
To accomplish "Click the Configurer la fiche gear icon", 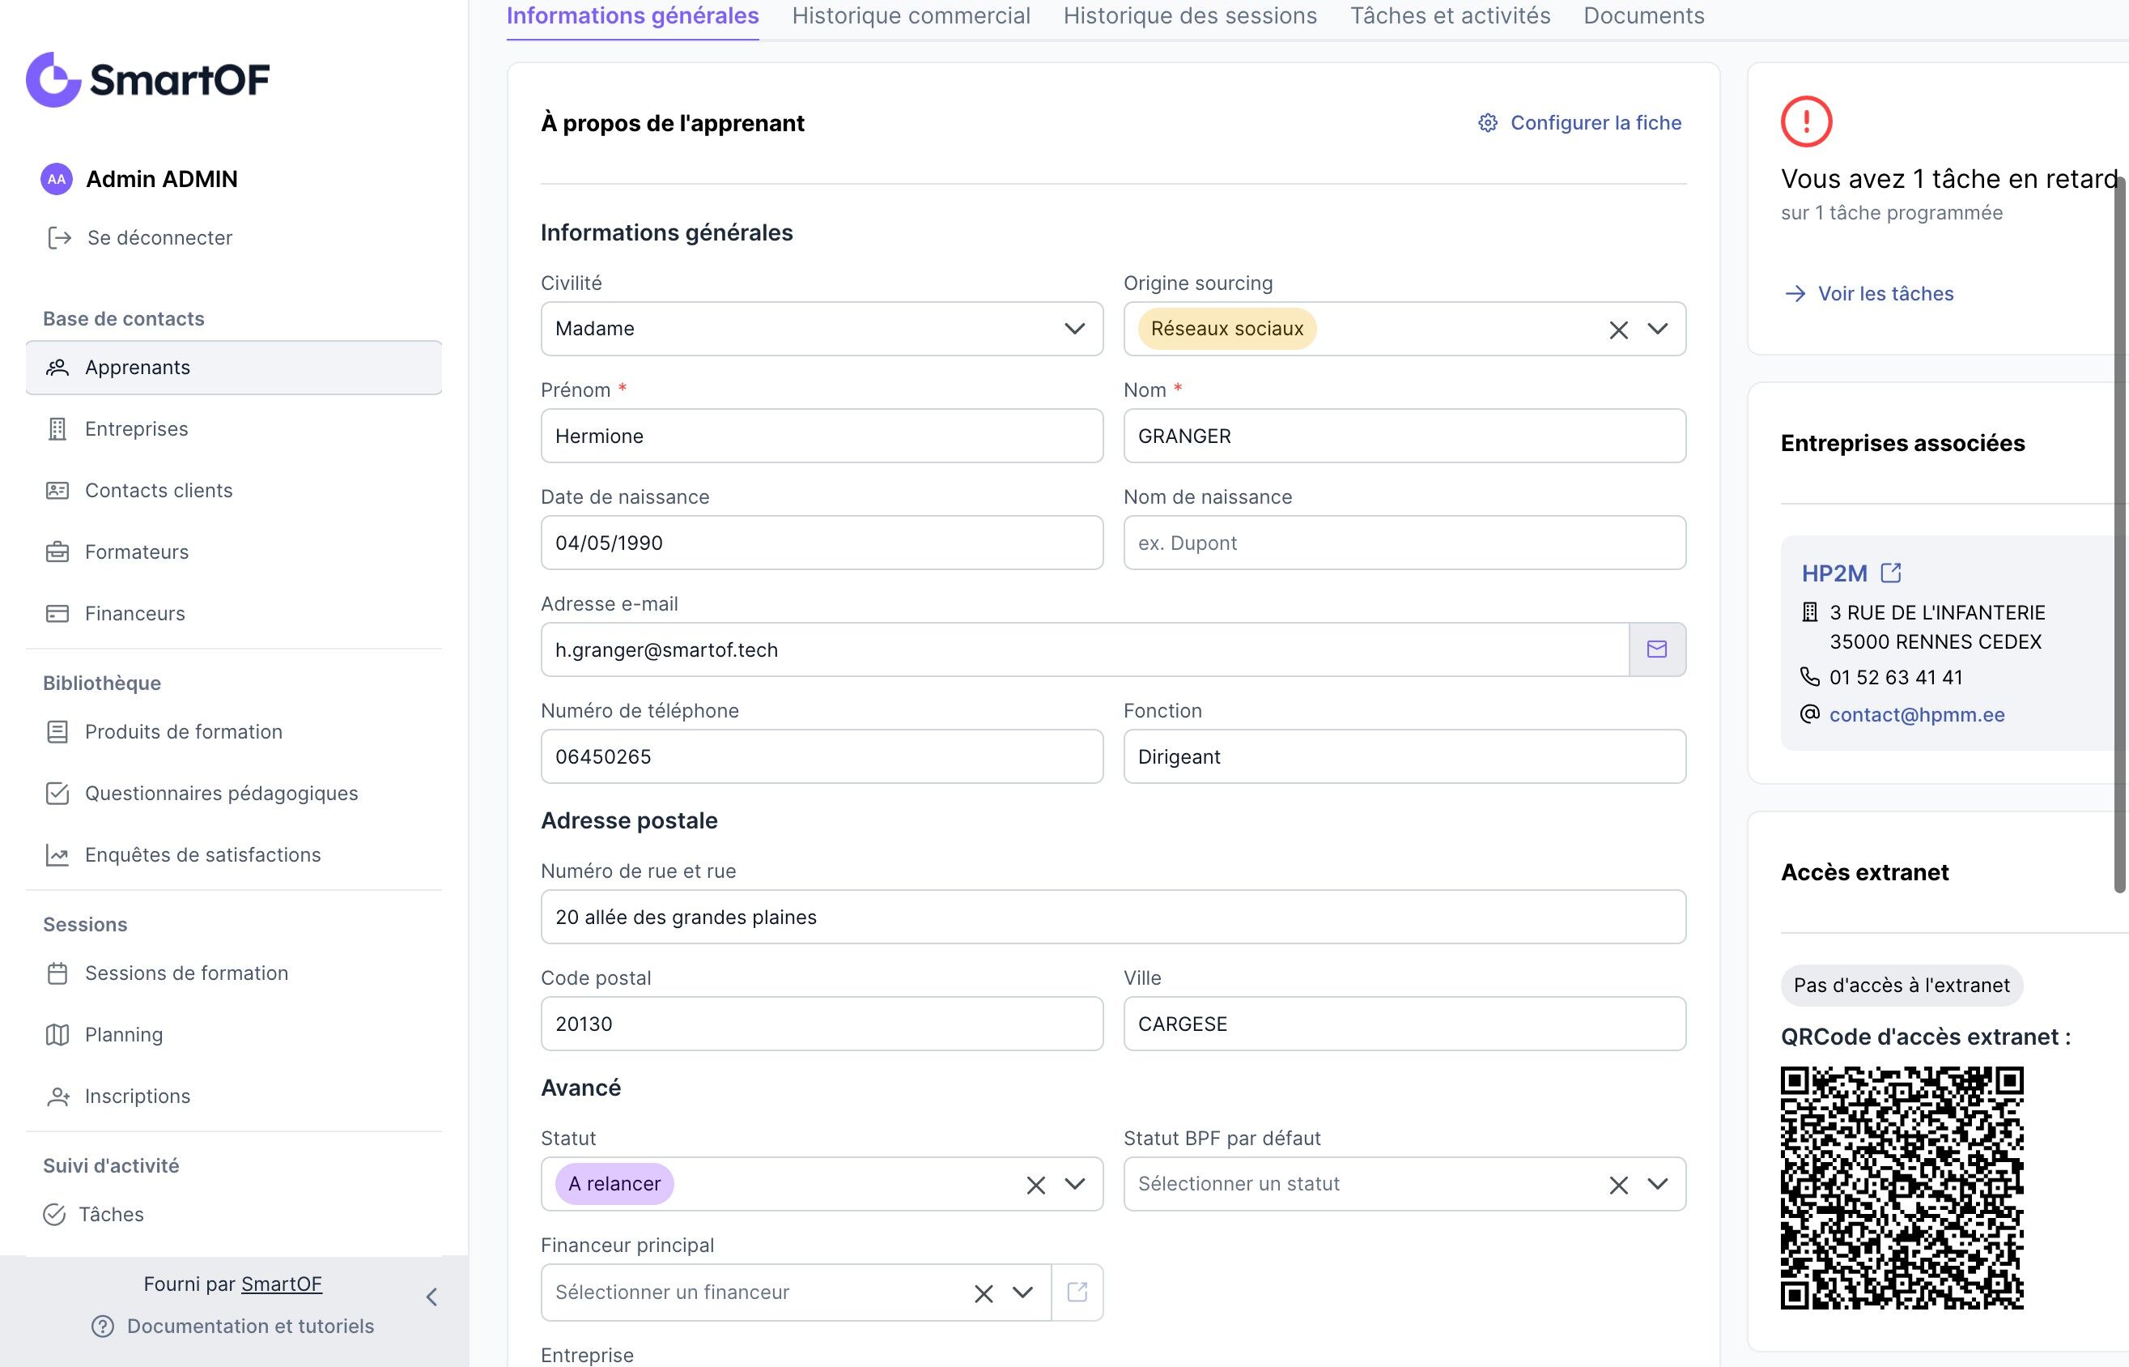I will click(x=1488, y=122).
